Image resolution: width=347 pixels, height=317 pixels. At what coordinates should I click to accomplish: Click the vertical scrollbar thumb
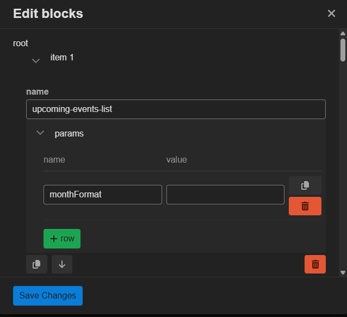click(343, 50)
